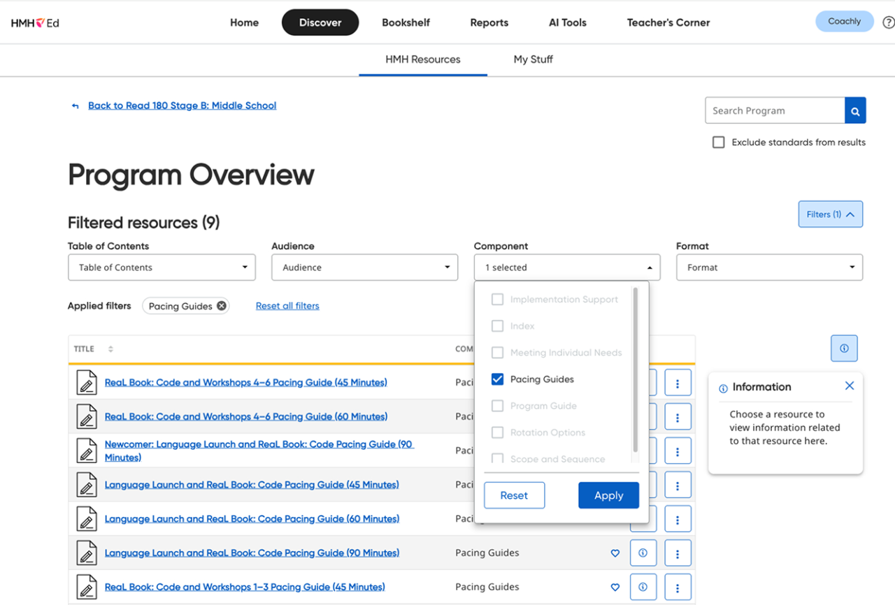The width and height of the screenshot is (895, 605).
Task: Check the Index component option
Action: click(497, 326)
